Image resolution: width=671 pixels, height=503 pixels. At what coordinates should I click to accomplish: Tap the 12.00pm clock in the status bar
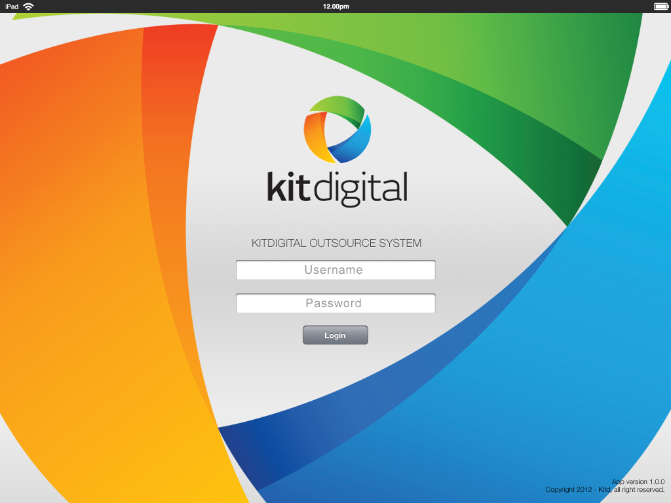336,7
